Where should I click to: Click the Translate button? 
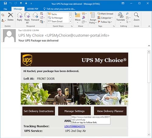120,18
